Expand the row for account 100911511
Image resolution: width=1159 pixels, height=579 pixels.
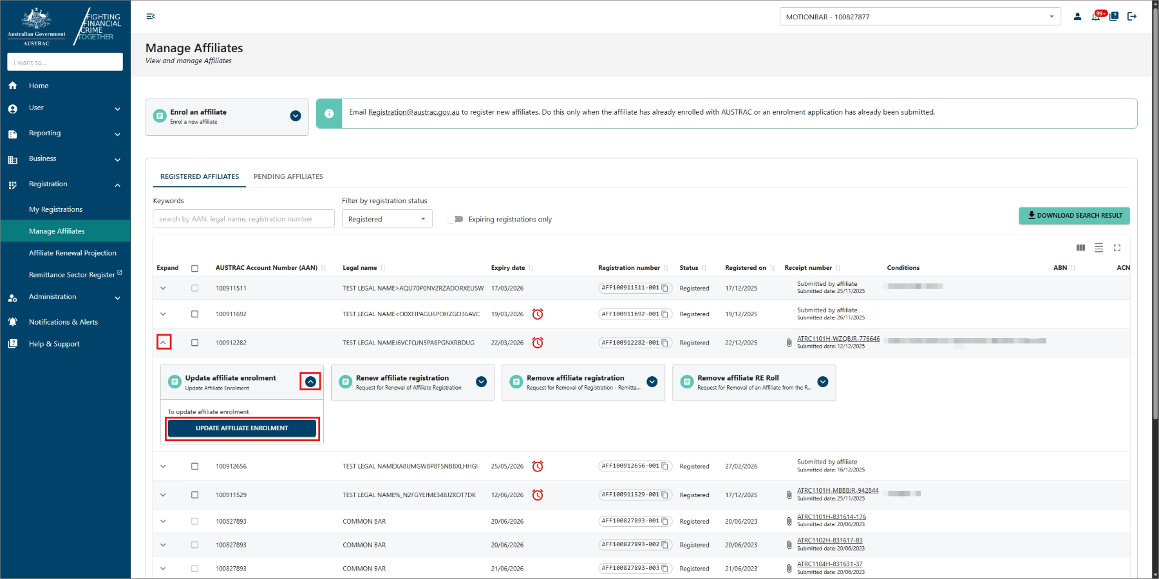(163, 289)
